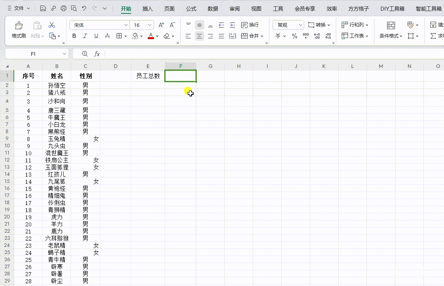The image size is (444, 286).
Task: Click the eraser clear format icon
Action: click(x=167, y=36)
